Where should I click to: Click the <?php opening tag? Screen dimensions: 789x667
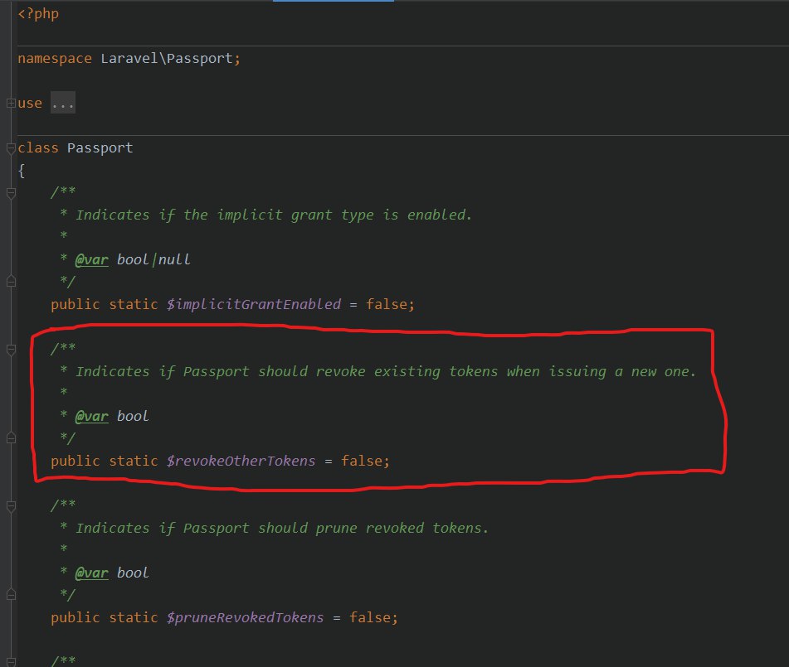coord(38,13)
